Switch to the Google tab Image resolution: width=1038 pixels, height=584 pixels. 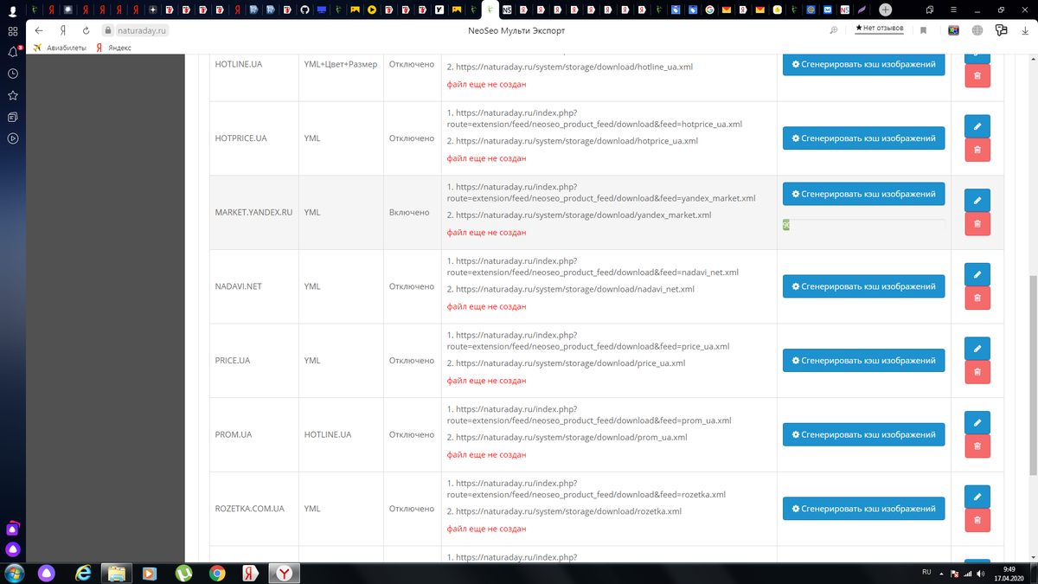point(709,10)
